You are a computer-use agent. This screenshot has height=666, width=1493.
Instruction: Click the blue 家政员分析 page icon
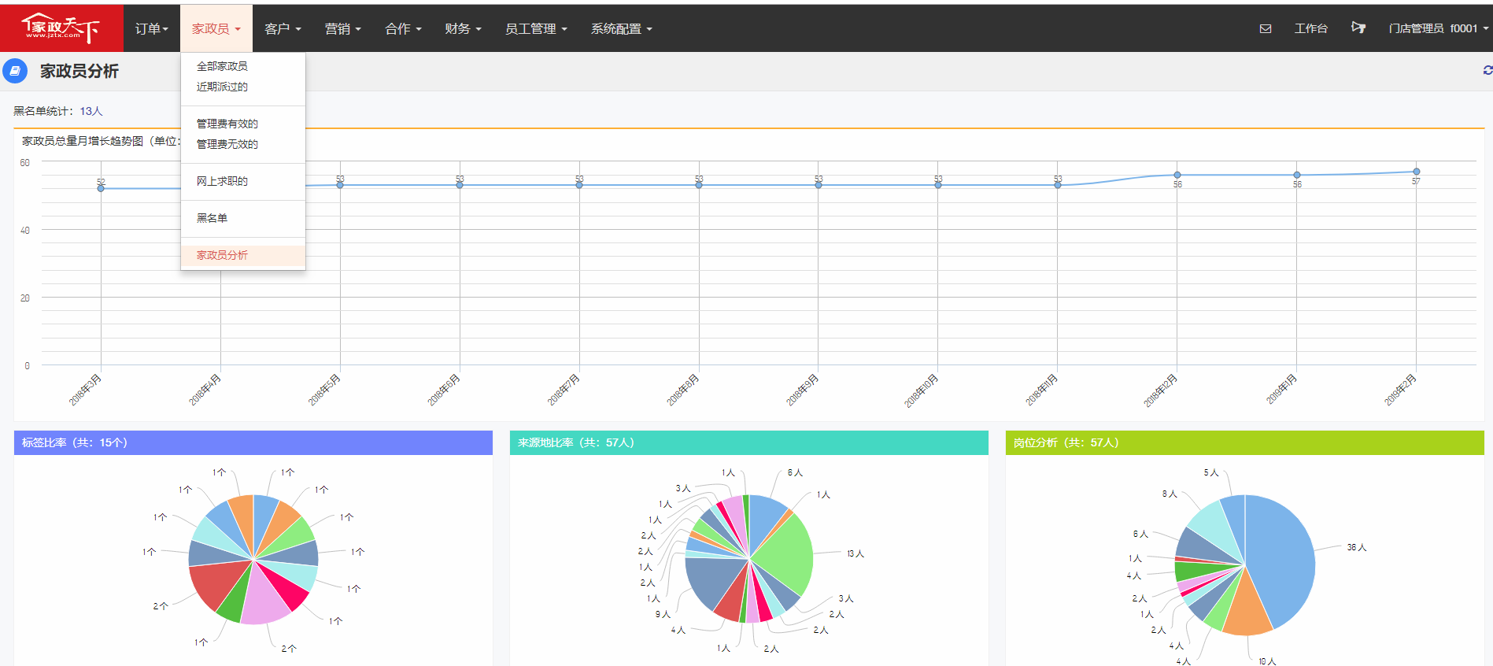point(15,71)
